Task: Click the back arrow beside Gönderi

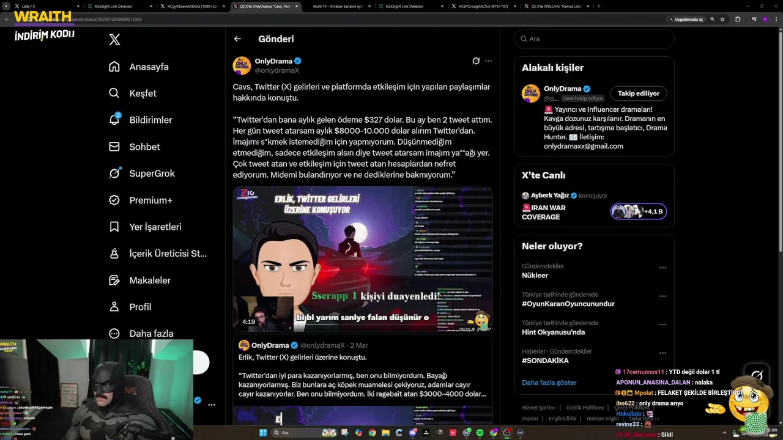Action: point(237,38)
